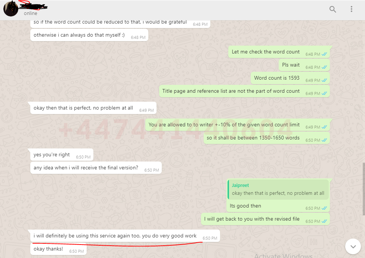Click read ticks on "Let me check the word count"
The image size is (365, 258).
[324, 54]
